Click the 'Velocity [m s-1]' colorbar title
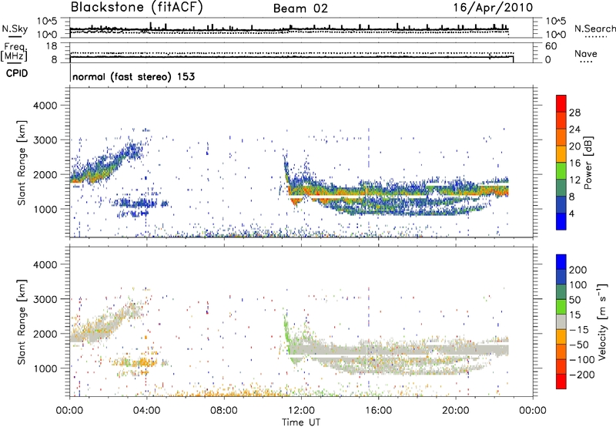This screenshot has height=427, width=616. 602,322
